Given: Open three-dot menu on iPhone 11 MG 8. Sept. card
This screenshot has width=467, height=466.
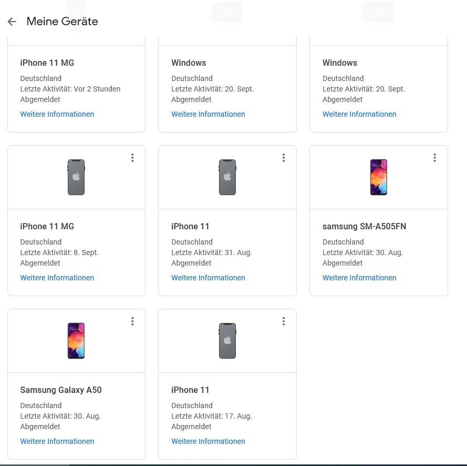Looking at the screenshot, I should tap(132, 158).
